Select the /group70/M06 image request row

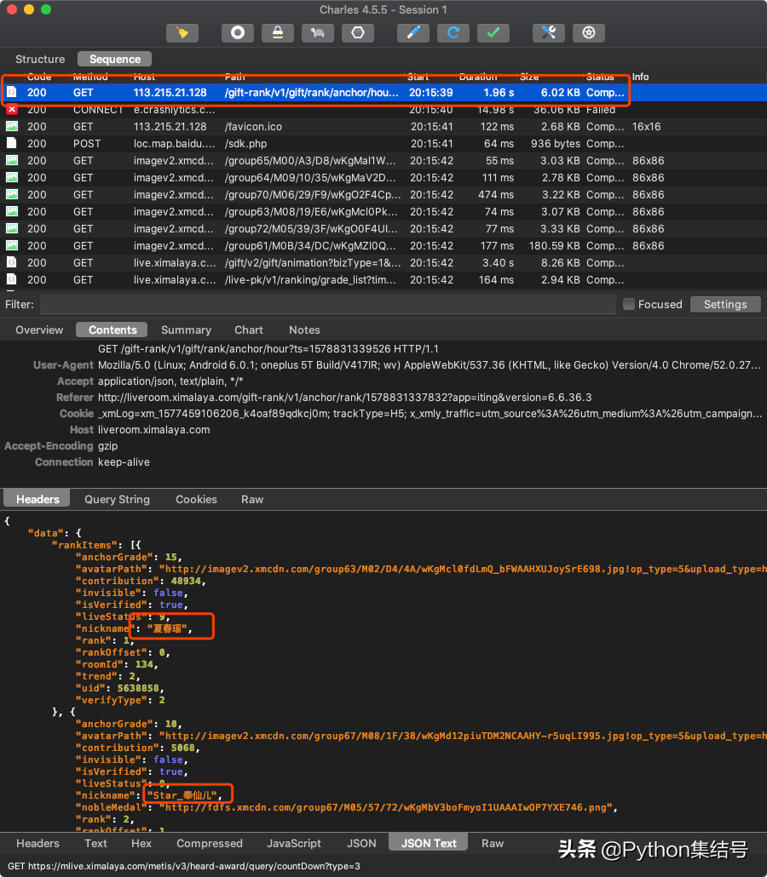pos(383,195)
